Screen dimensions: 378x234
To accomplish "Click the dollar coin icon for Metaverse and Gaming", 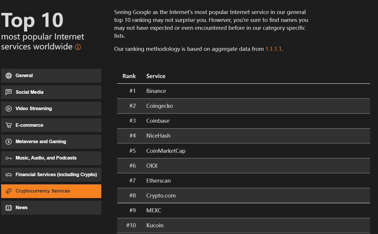I will pos(9,142).
